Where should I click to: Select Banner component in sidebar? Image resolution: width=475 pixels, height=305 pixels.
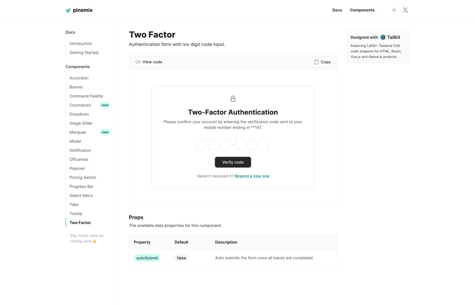(76, 87)
